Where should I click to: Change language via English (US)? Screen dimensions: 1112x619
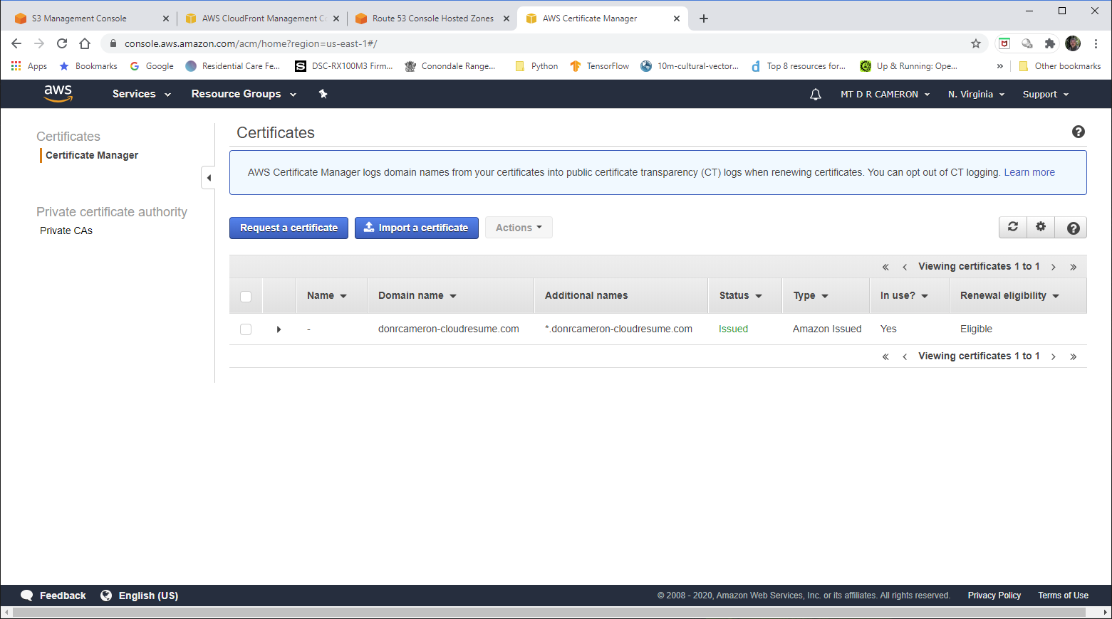140,596
